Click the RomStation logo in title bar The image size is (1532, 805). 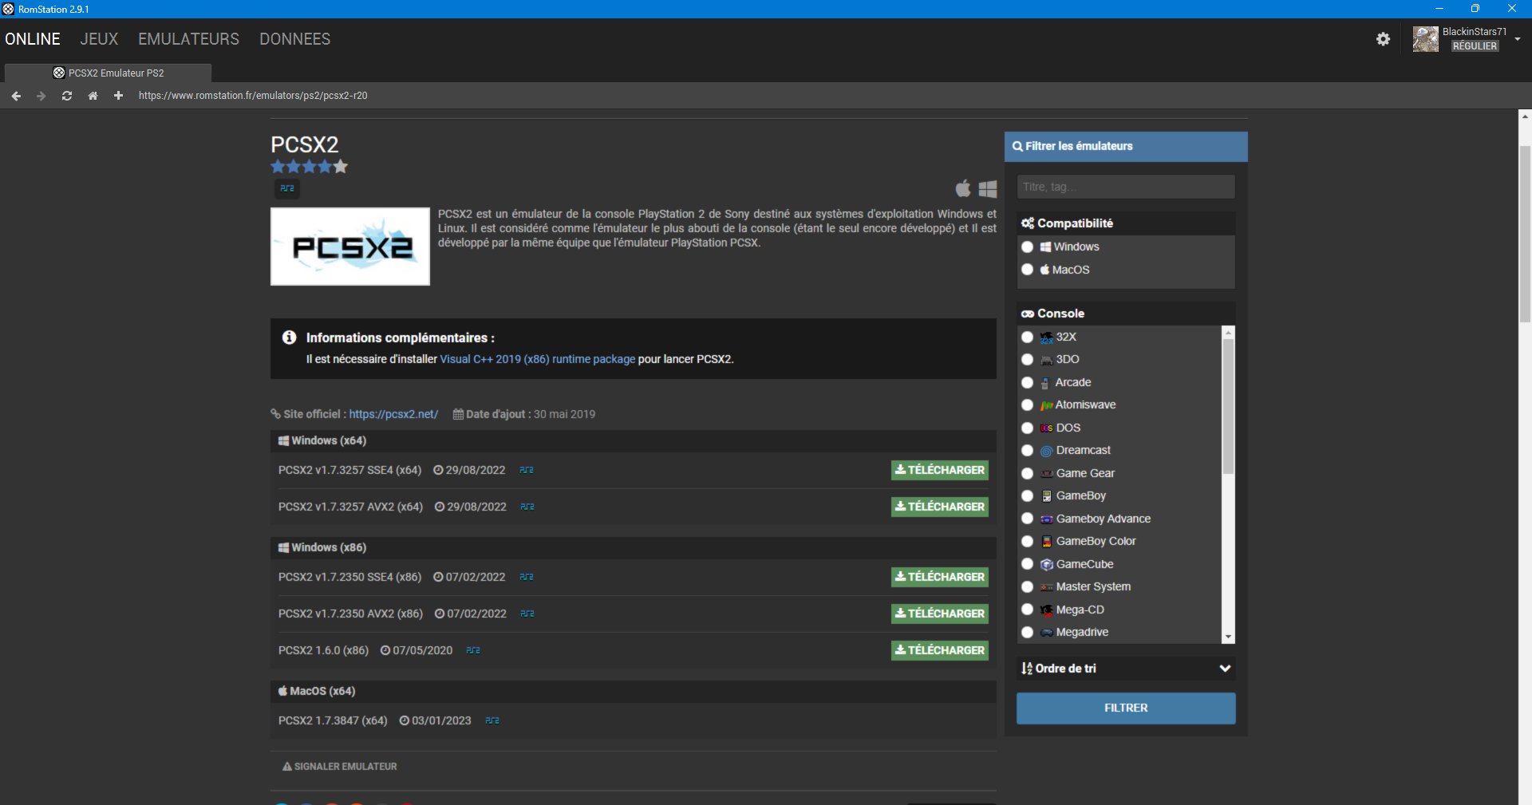[8, 9]
